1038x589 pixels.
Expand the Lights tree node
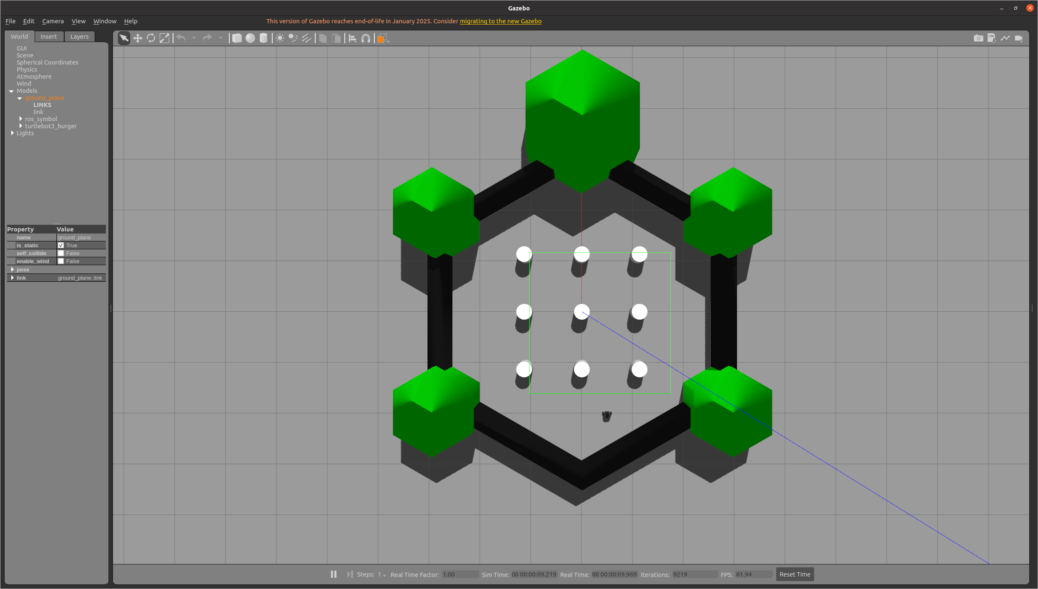[12, 133]
